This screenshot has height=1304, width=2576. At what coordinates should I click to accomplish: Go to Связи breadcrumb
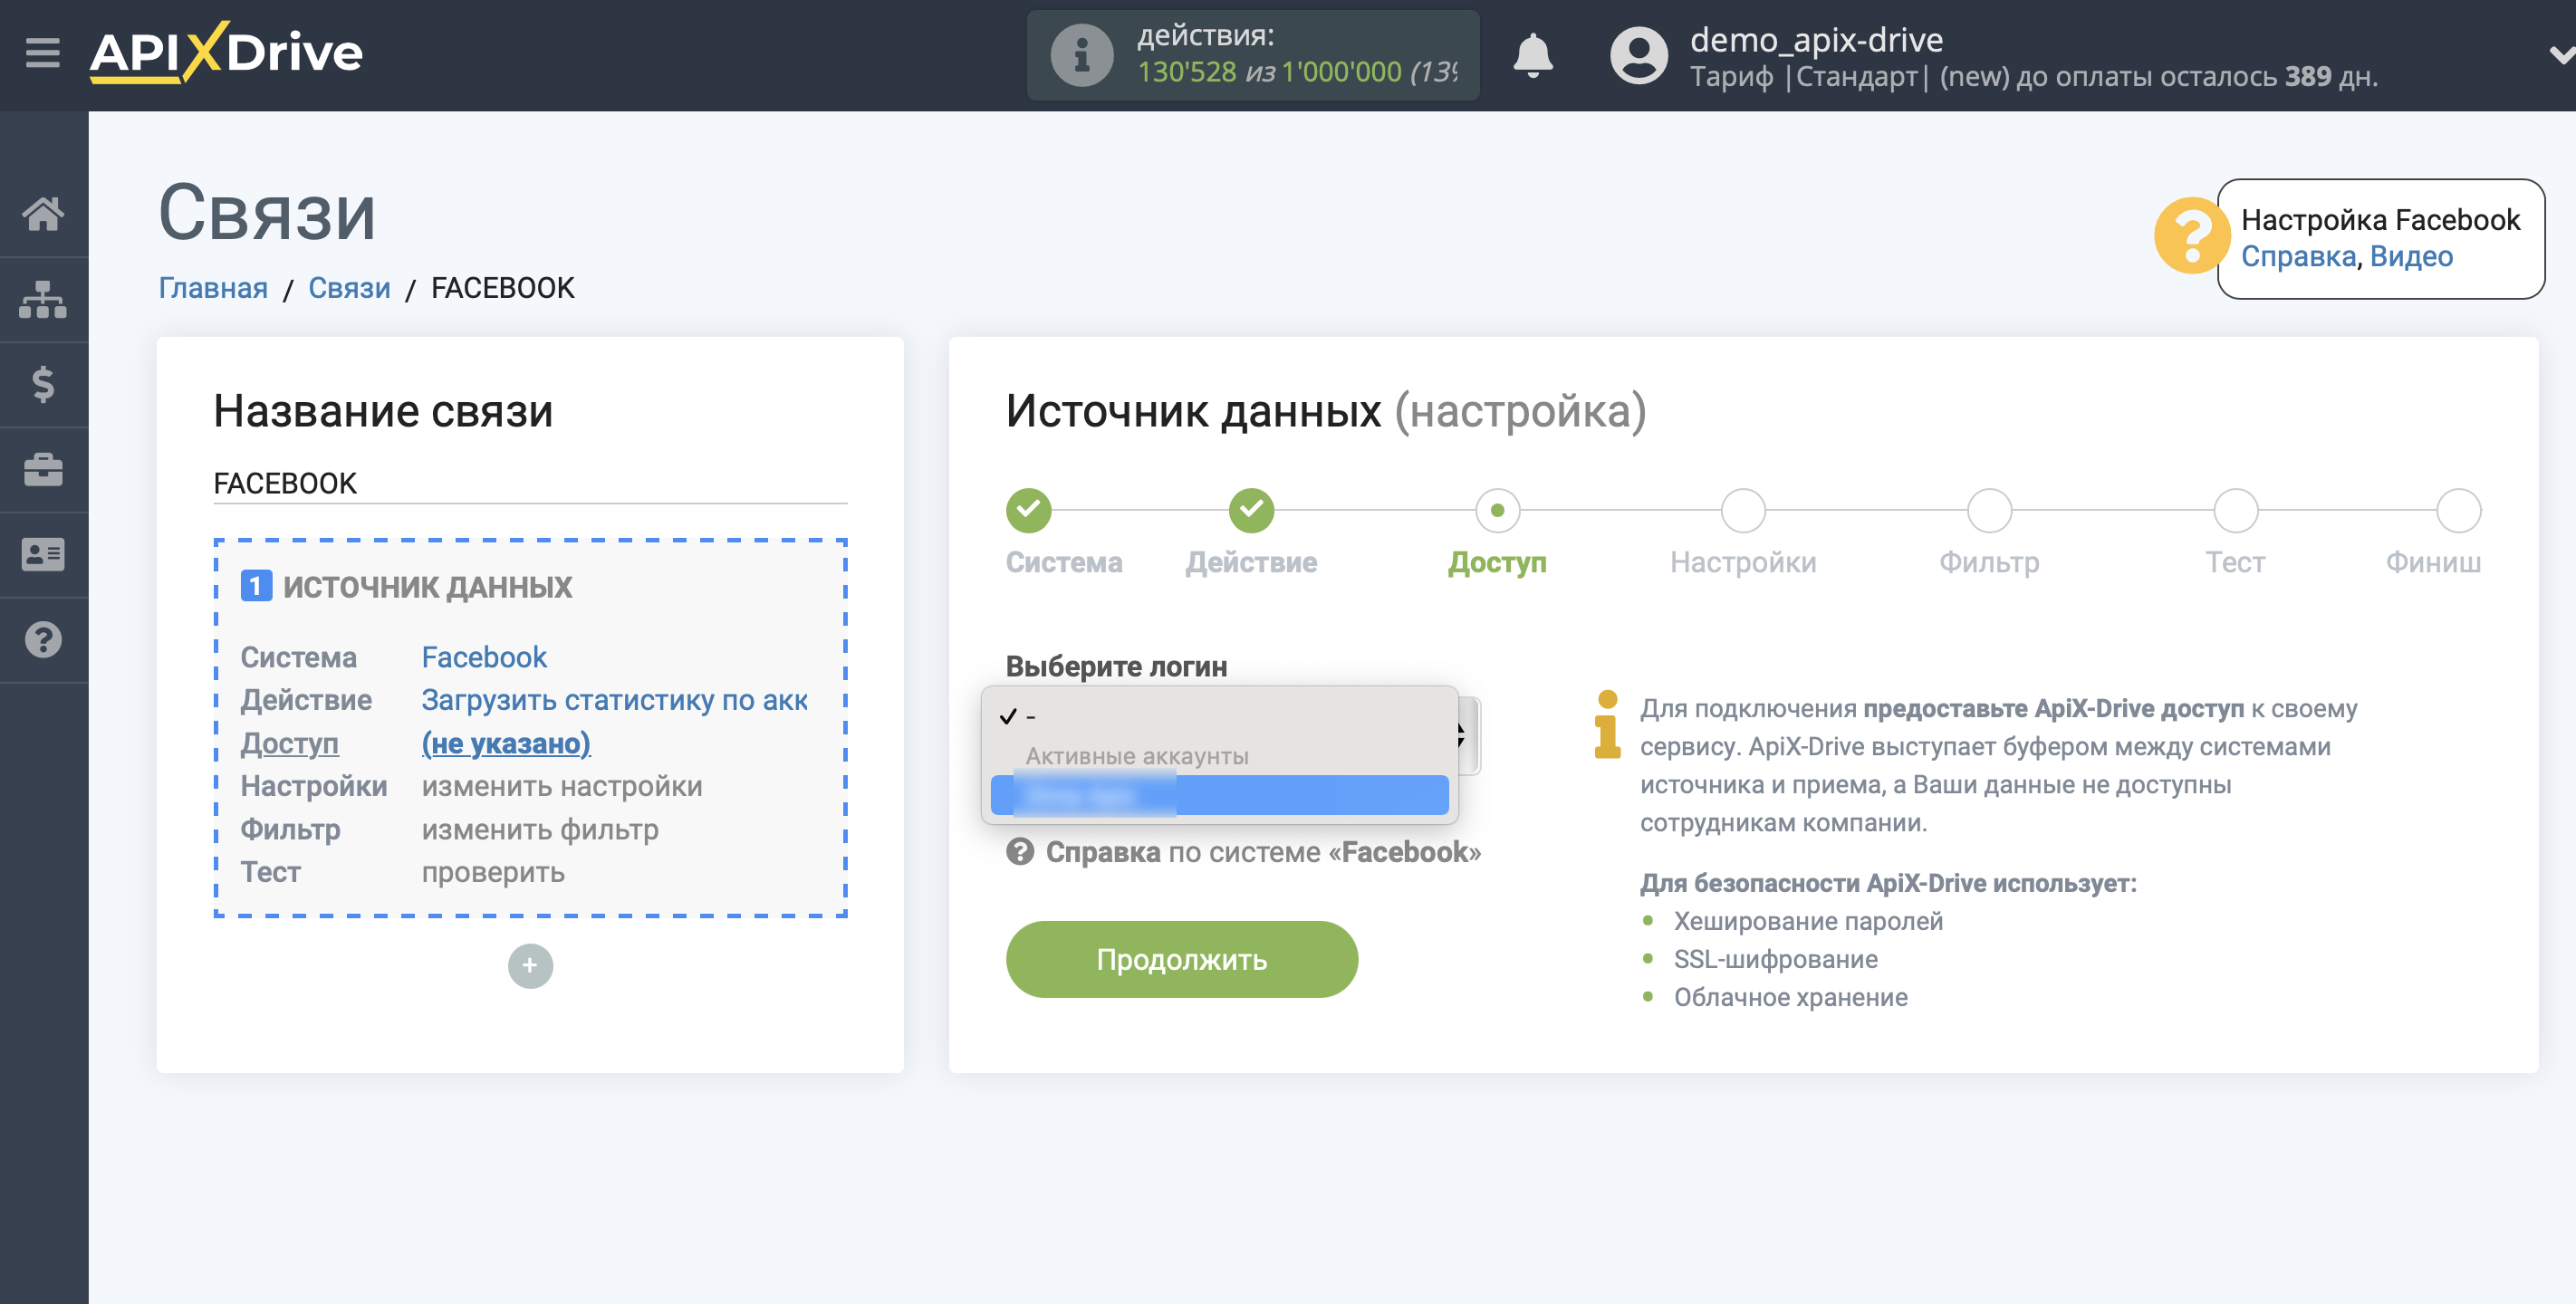coord(349,288)
